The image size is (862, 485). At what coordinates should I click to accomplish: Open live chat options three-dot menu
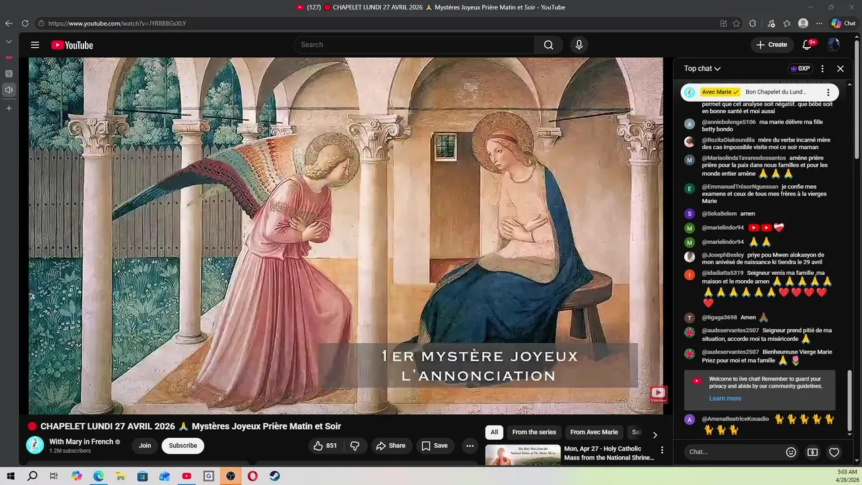pos(822,69)
